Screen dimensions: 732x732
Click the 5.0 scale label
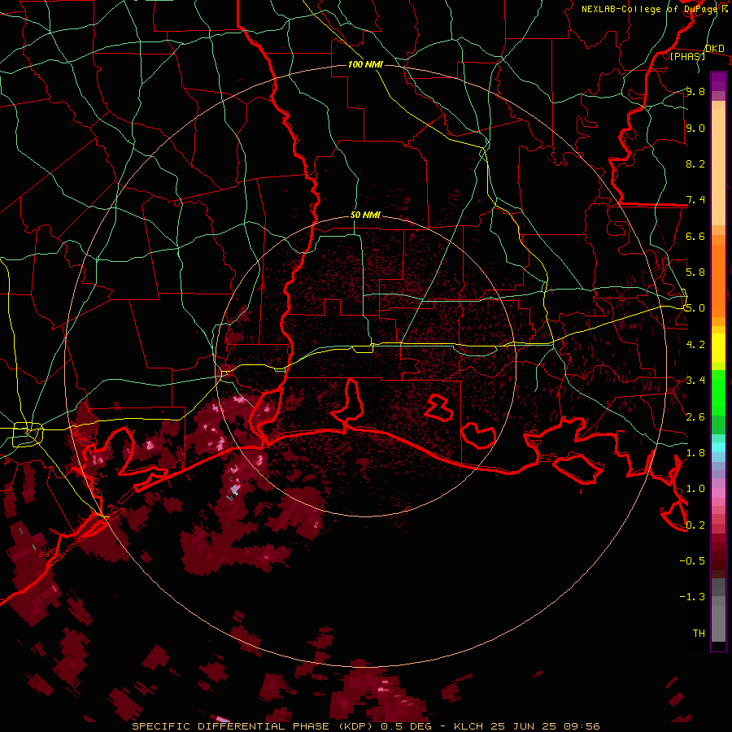(695, 308)
